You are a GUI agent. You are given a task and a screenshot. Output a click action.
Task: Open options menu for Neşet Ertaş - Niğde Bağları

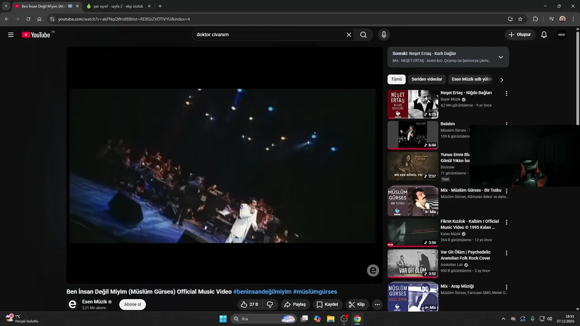[507, 94]
